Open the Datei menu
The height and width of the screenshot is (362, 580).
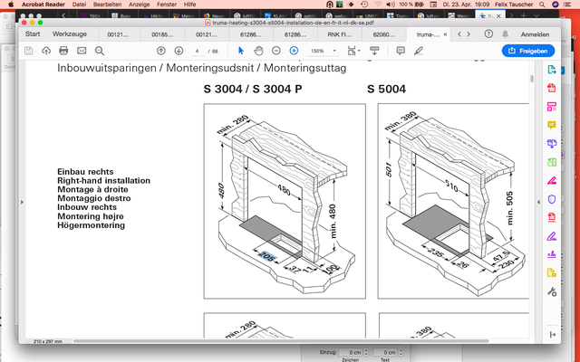[79, 5]
